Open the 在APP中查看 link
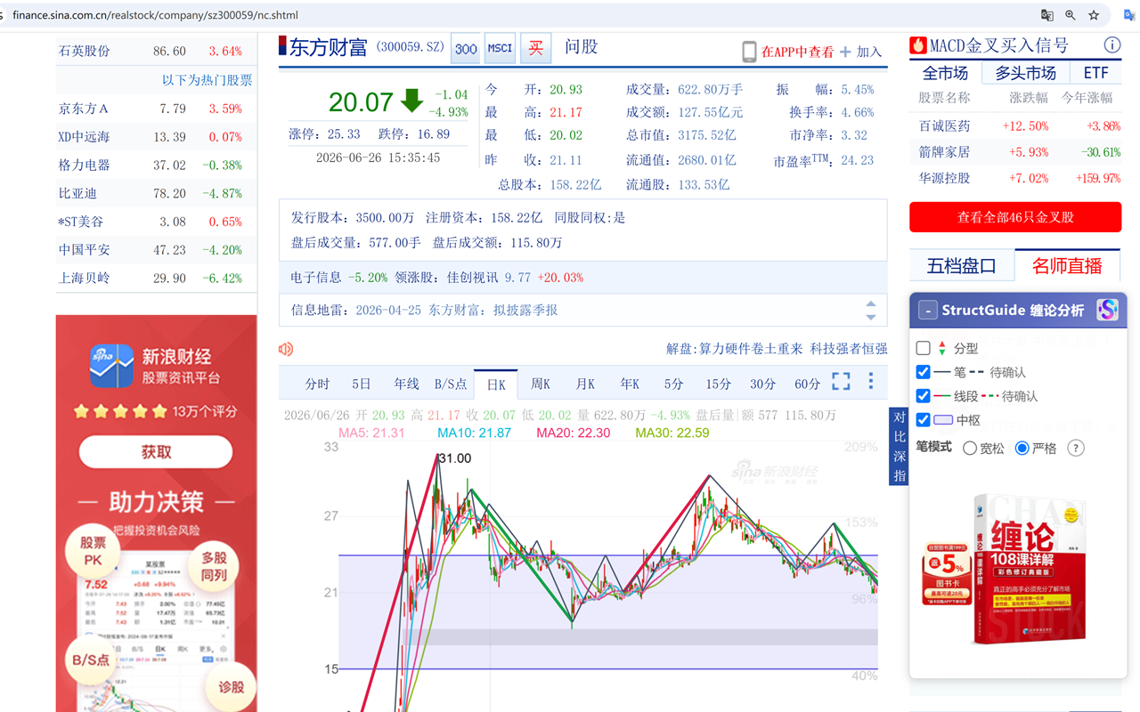The image size is (1140, 712). pos(797,53)
